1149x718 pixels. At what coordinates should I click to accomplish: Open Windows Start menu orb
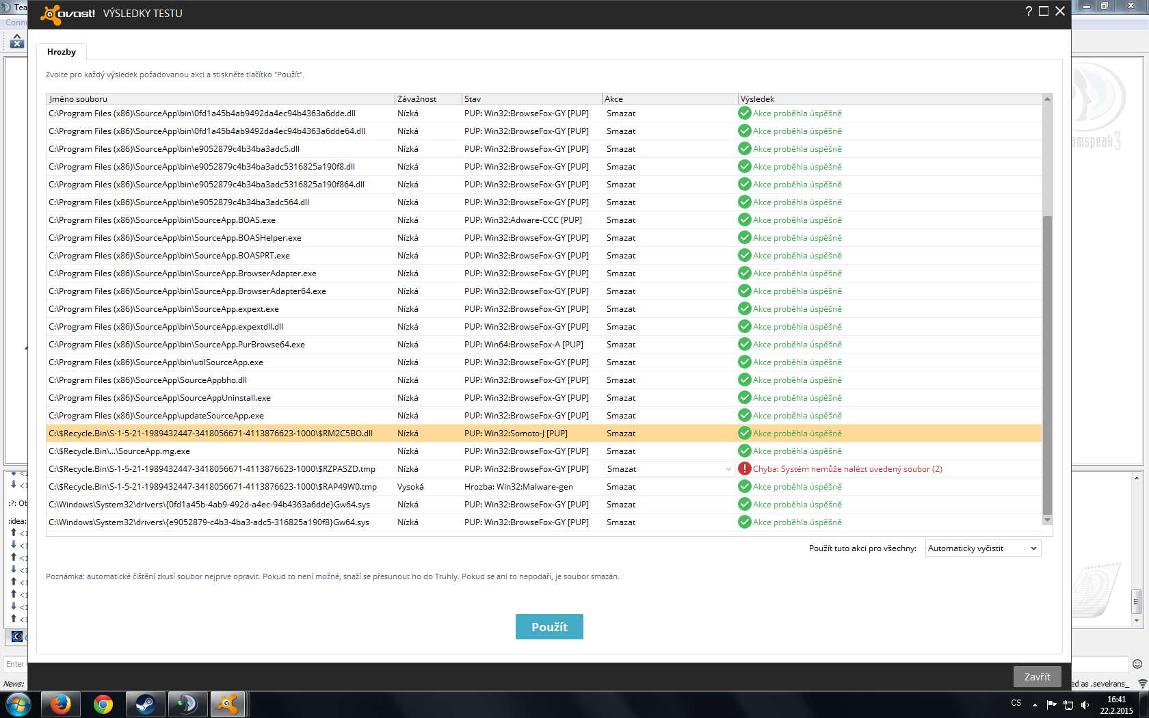[x=18, y=704]
